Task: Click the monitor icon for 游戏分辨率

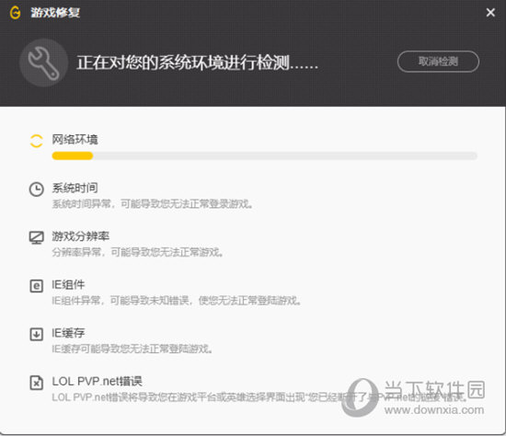Action: coord(36,238)
